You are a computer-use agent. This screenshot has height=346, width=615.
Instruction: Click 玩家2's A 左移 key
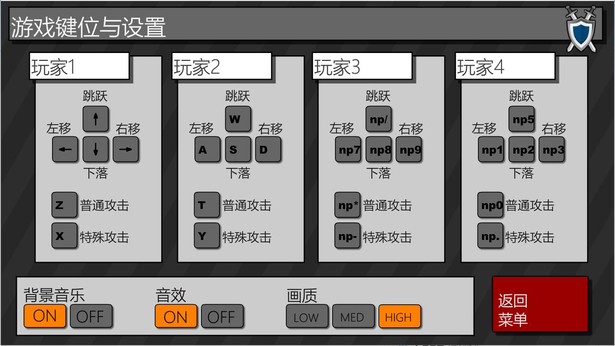(x=207, y=150)
